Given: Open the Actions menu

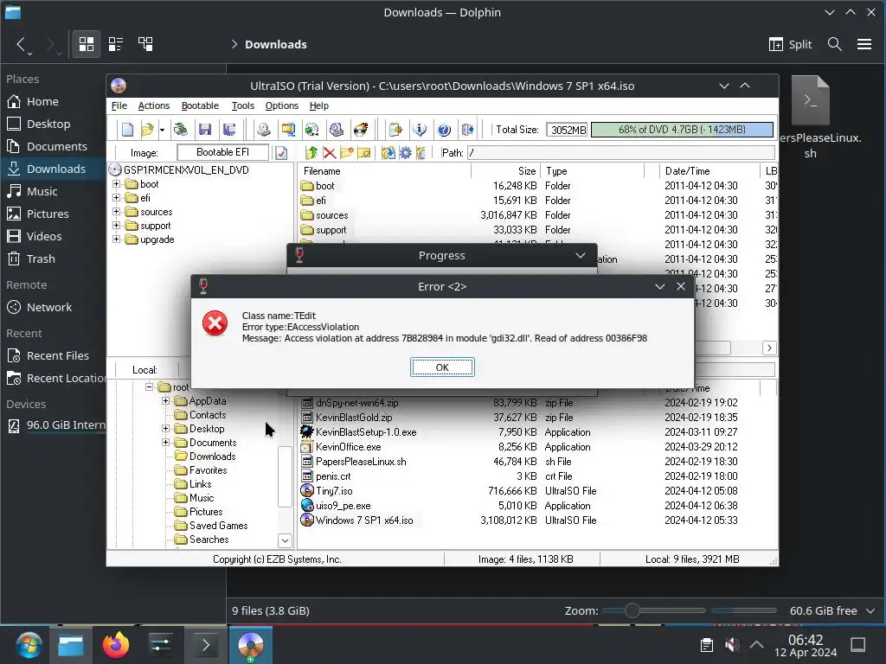Looking at the screenshot, I should pos(154,105).
